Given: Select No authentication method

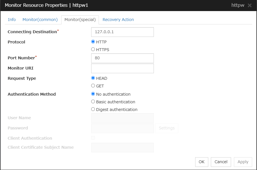Looking at the screenshot, I should click(x=93, y=94).
